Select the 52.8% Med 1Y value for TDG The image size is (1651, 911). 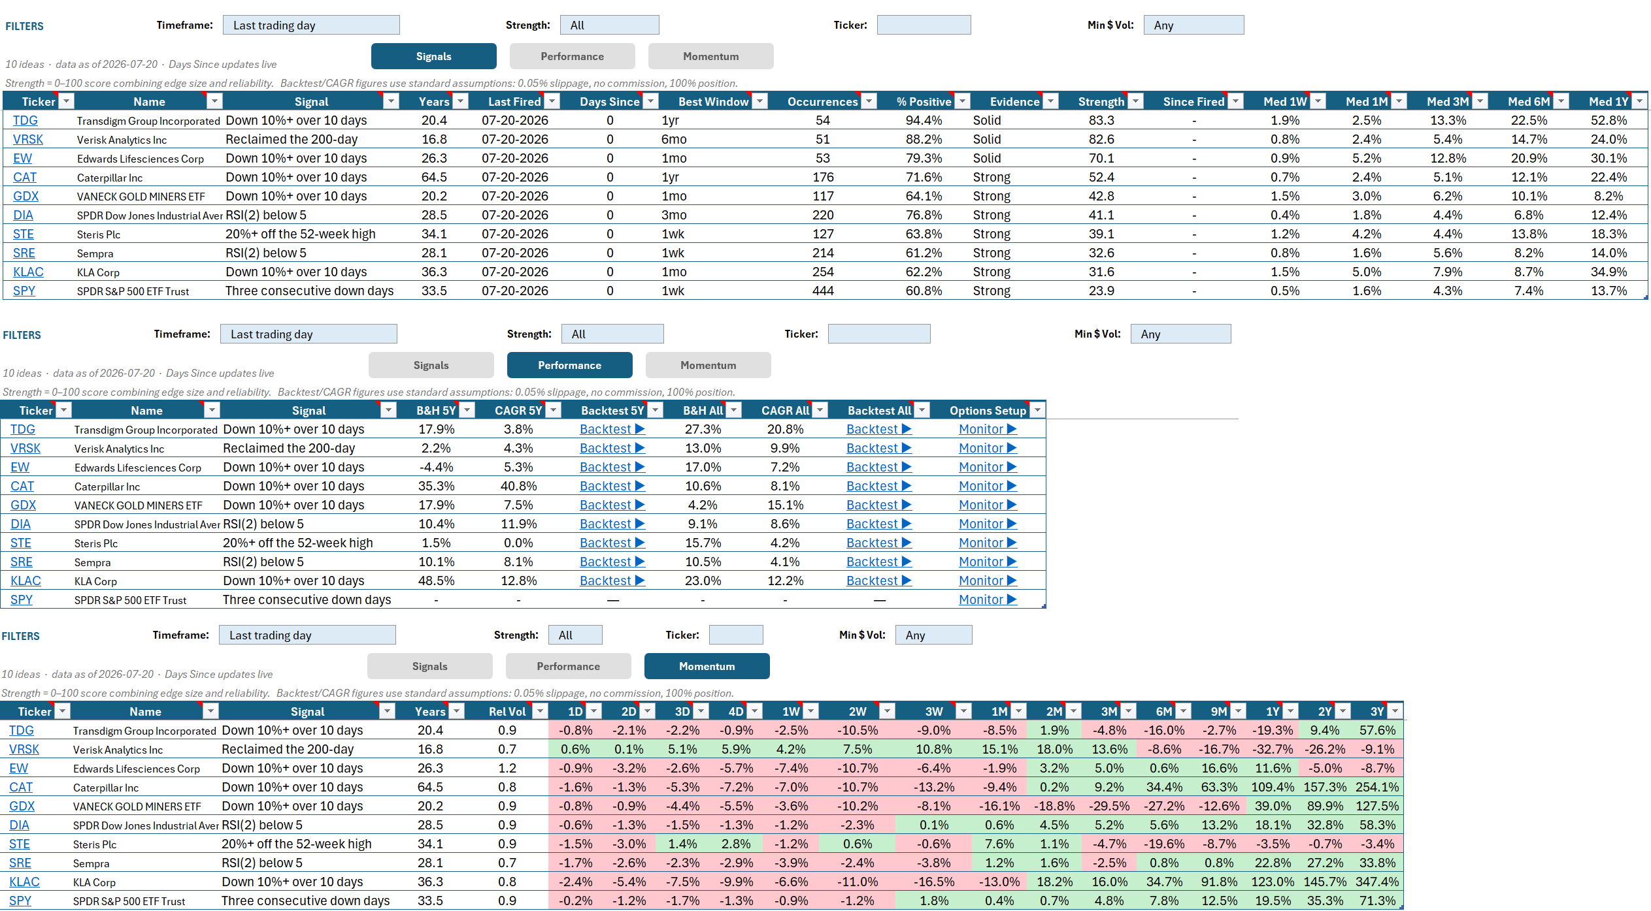pos(1609,120)
